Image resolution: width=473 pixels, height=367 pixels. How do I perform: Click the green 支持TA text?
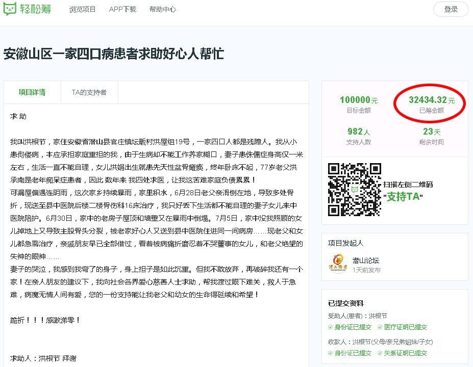point(403,196)
